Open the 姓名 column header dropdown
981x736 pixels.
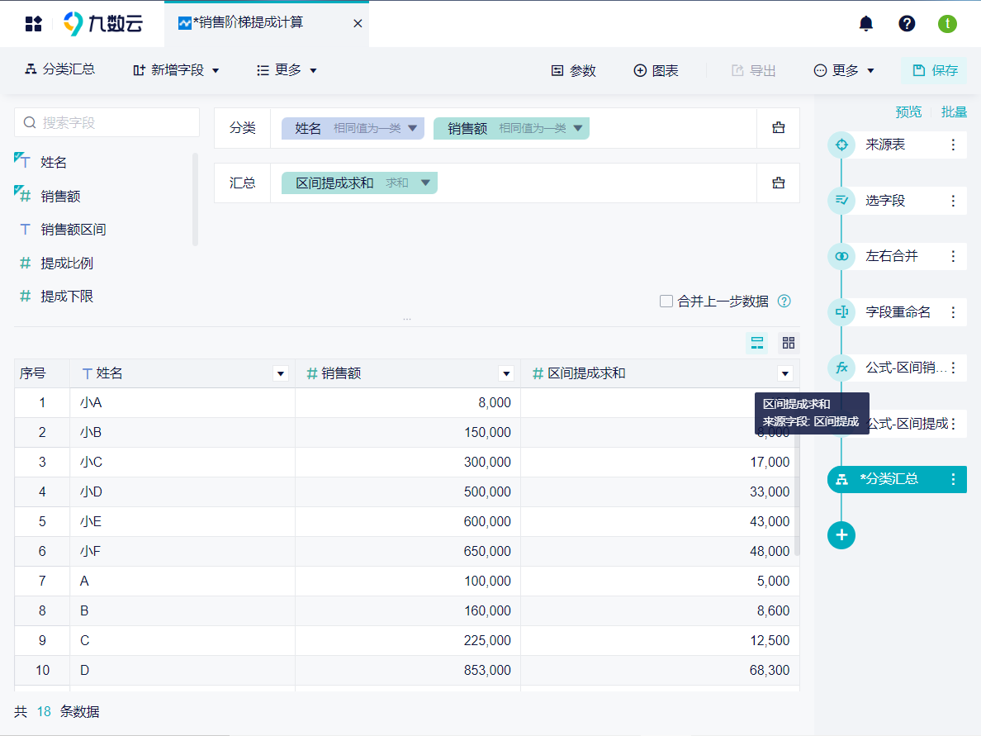281,374
